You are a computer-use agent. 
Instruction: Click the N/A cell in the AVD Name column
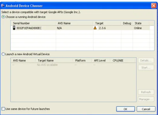tap(59, 28)
